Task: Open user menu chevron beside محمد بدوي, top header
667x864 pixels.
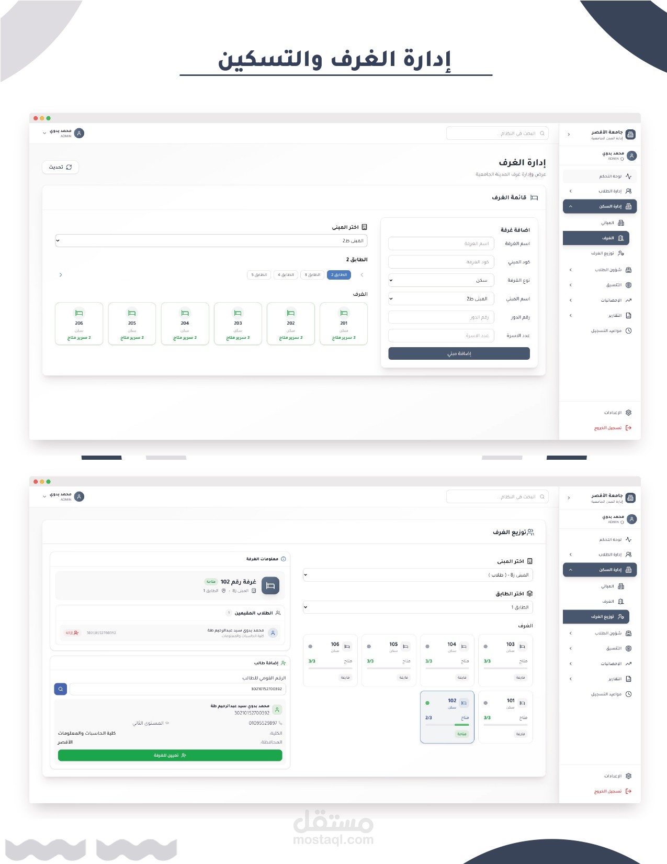Action: point(44,133)
